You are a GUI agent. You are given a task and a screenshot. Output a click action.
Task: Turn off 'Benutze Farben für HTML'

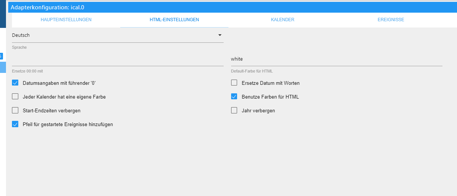click(234, 97)
